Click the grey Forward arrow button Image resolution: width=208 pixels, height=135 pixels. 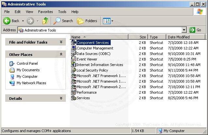[x=30, y=21]
